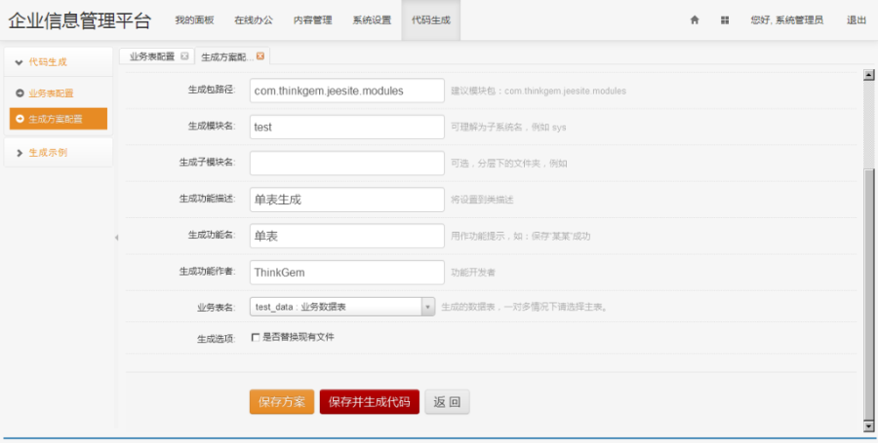Click the 返回 button
Viewport: 878px width, 443px height.
tap(447, 402)
